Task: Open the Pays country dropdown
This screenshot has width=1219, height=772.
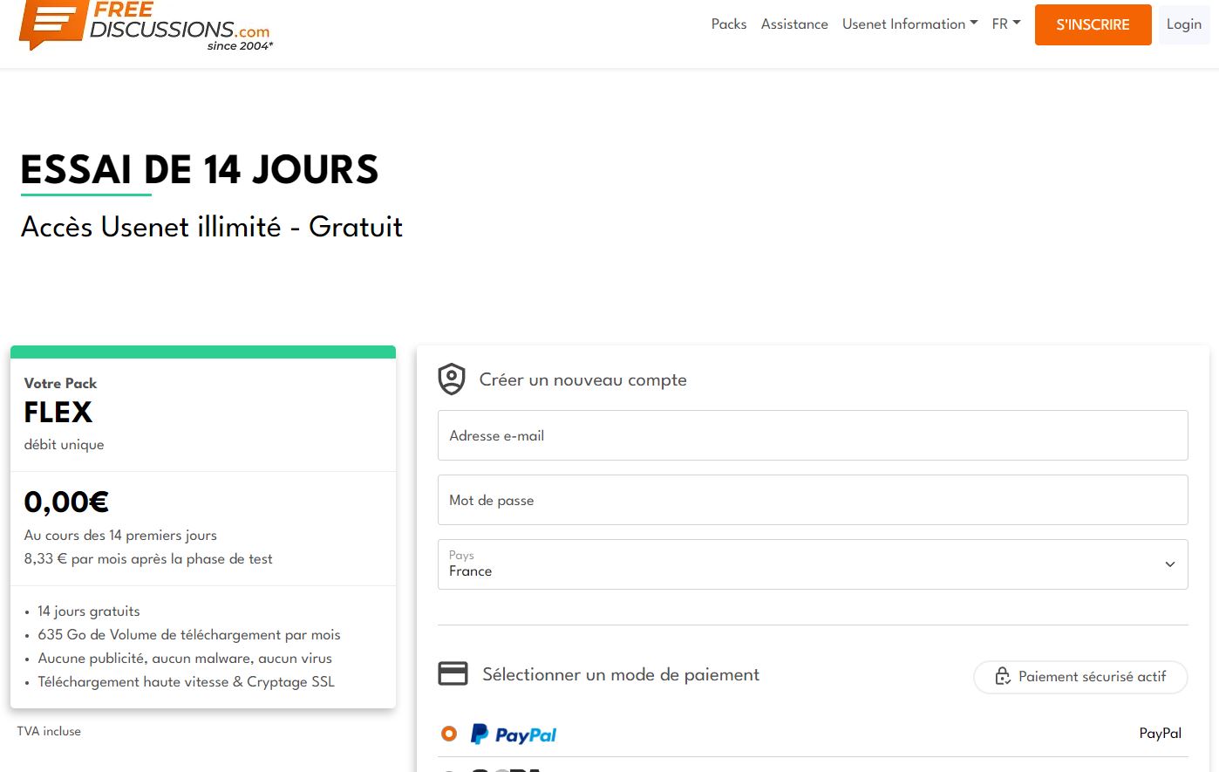Action: tap(812, 564)
